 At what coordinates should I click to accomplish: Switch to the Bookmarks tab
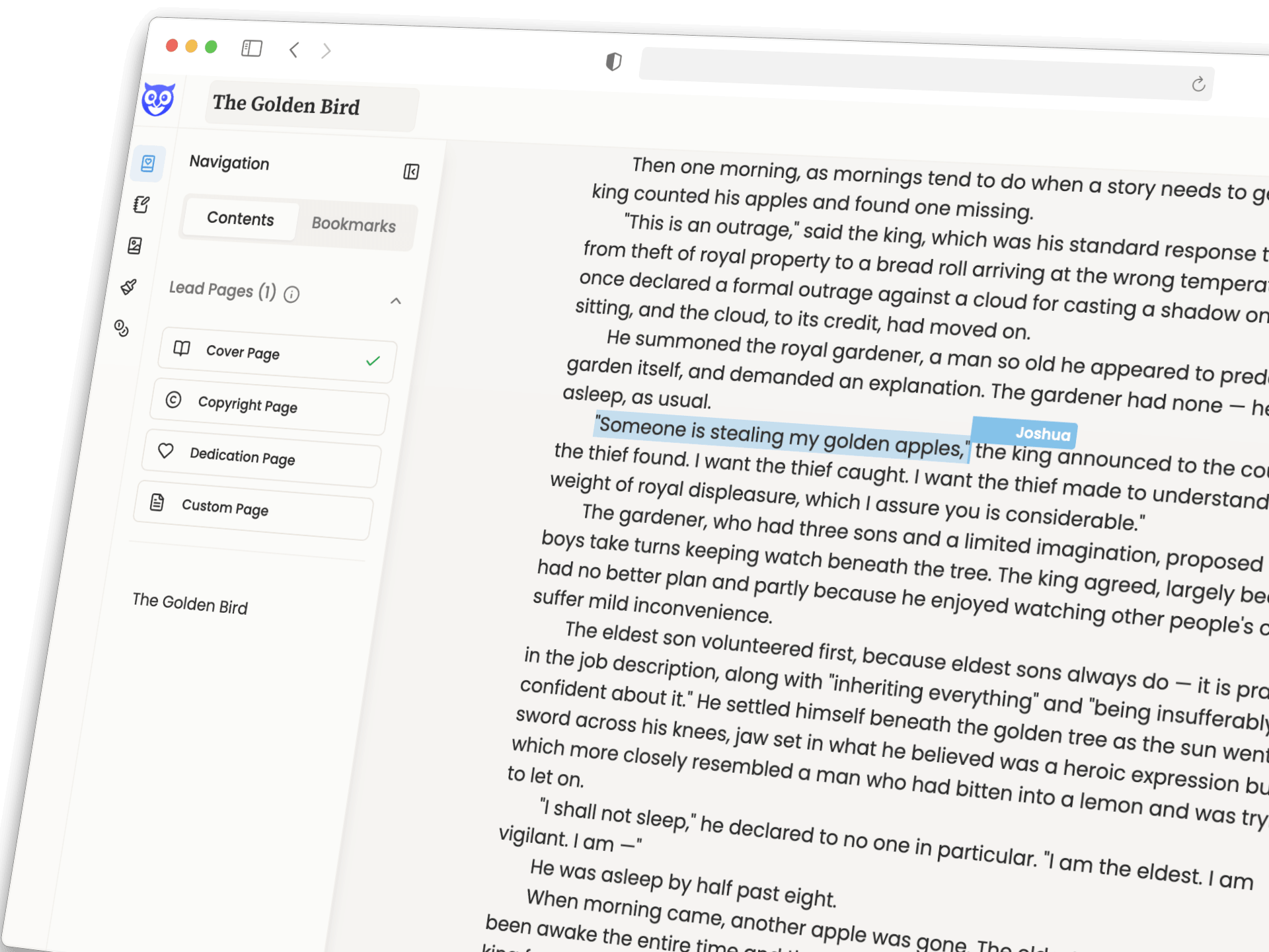pyautogui.click(x=354, y=225)
